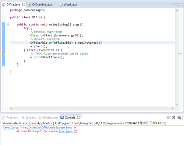
Task: Open the OfficeAble.java editor tab
Action: pyautogui.click(x=42, y=5)
